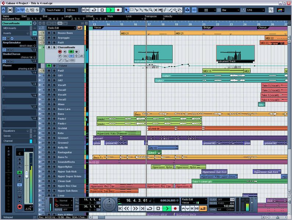292x220 pixels.
Task: Open the Touch Fader automation mode dropdown
Action: click(55, 10)
